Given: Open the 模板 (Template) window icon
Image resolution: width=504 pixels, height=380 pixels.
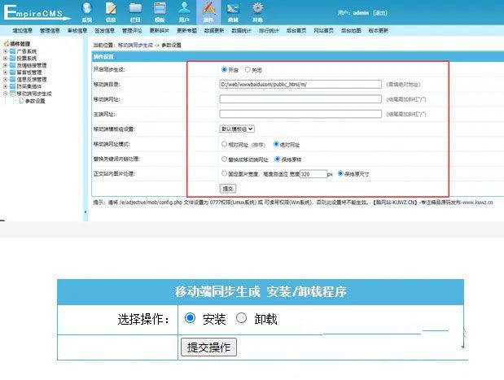Looking at the screenshot, I should pos(160,8).
